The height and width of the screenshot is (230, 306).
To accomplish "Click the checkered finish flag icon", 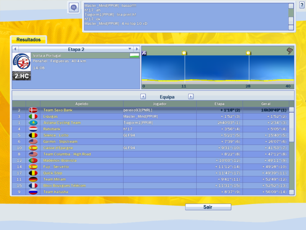I will [290, 50].
